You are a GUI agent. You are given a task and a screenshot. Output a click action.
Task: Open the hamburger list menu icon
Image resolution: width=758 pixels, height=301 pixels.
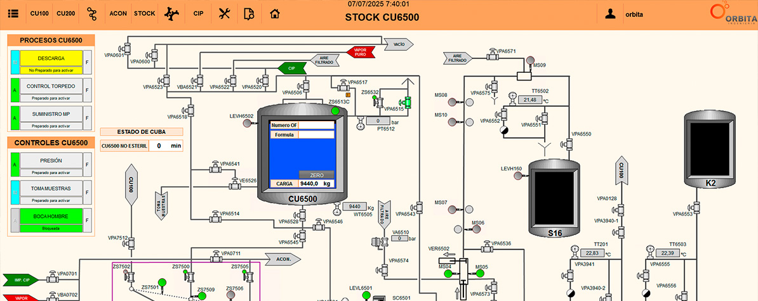13,13
